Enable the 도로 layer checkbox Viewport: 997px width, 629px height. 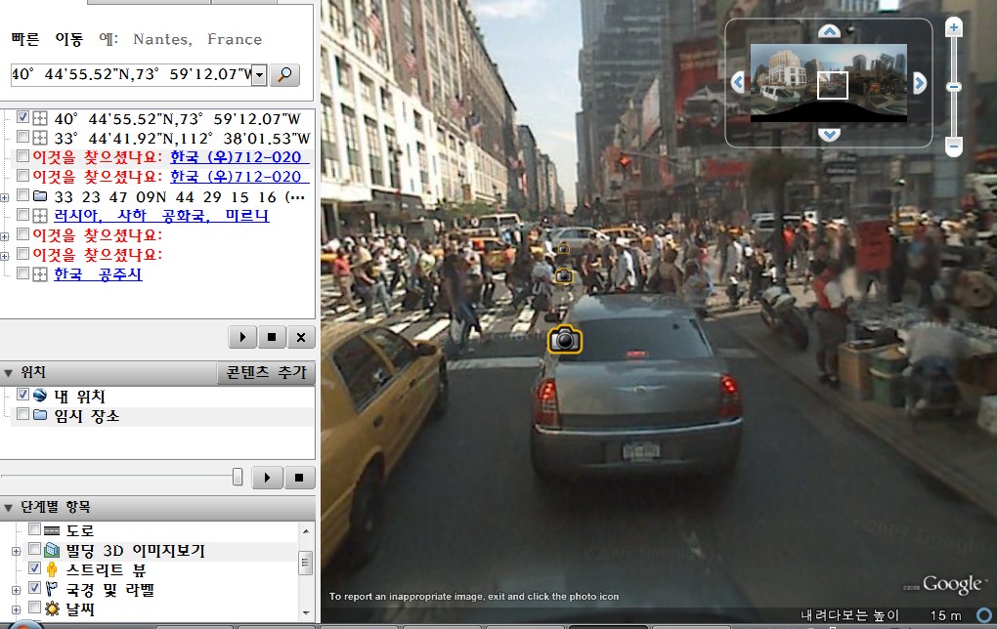[x=35, y=529]
